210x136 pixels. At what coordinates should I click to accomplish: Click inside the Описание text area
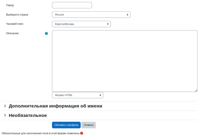[125, 61]
